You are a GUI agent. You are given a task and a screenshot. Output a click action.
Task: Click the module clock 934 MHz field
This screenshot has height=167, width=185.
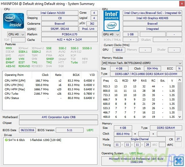pyautogui.click(x=152, y=68)
